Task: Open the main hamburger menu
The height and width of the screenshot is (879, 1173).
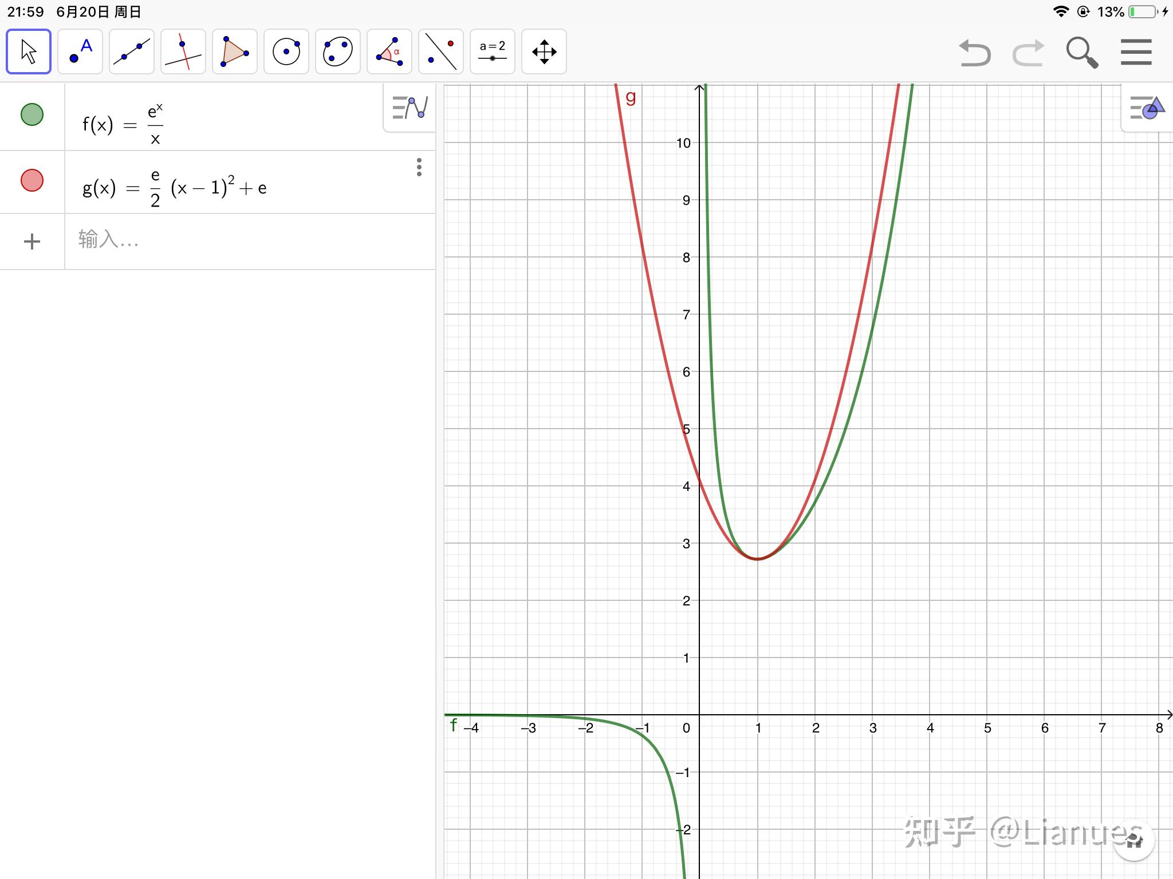Action: pos(1136,52)
